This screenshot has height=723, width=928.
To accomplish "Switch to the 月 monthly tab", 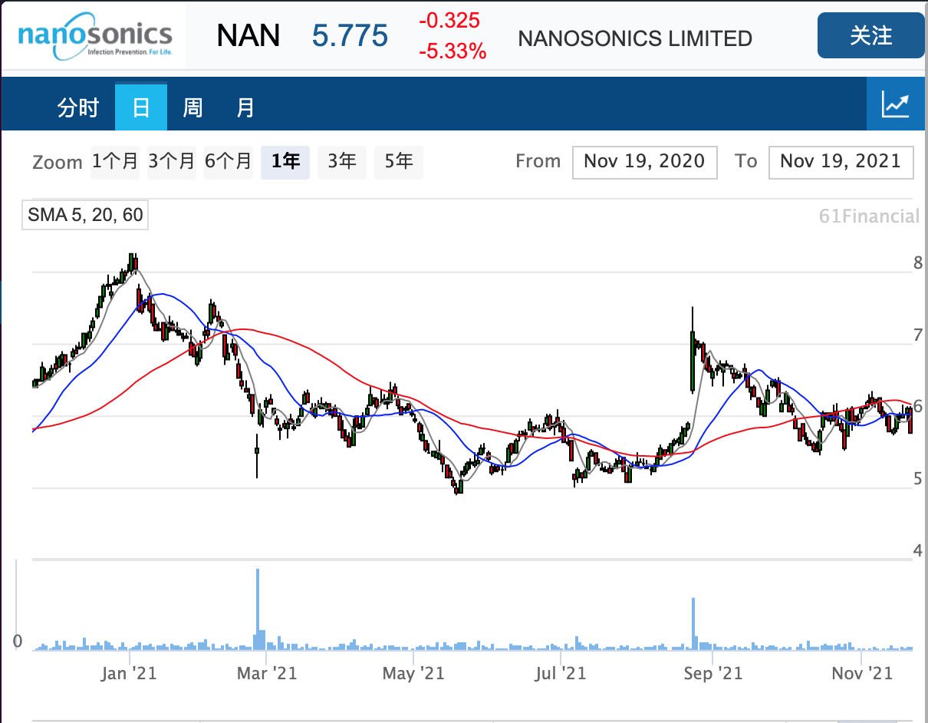I will click(245, 107).
